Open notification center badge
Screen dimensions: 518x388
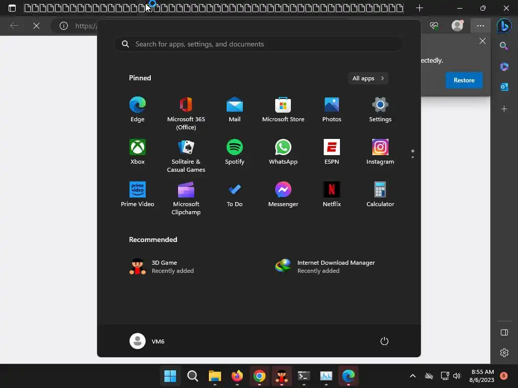pyautogui.click(x=503, y=376)
